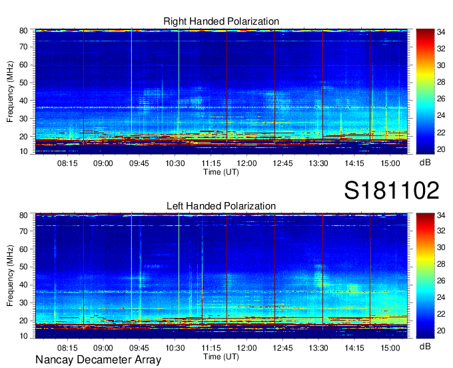This screenshot has height=368, width=453.
Task: Click "Frequency (MHz)" label of the Right Handed plot
Action: pos(10,91)
